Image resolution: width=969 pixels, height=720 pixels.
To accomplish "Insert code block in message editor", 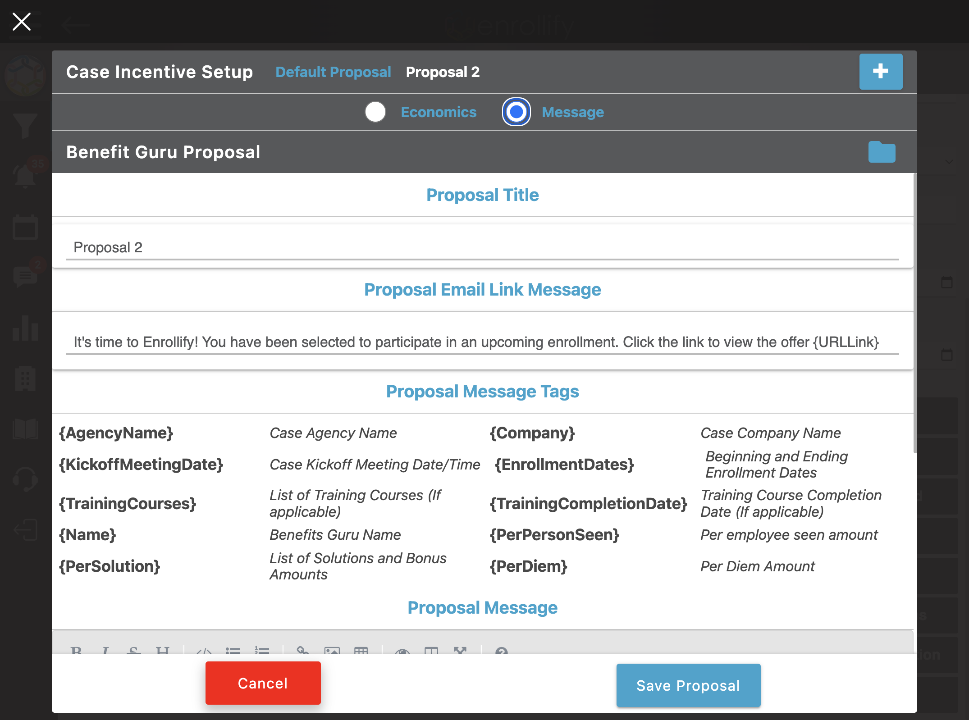I will click(204, 650).
